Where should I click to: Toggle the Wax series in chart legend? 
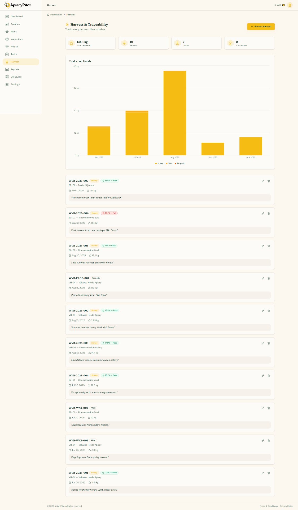(x=169, y=164)
